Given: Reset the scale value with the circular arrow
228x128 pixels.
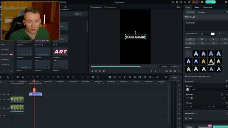Looking at the screenshot, I should [x=222, y=95].
